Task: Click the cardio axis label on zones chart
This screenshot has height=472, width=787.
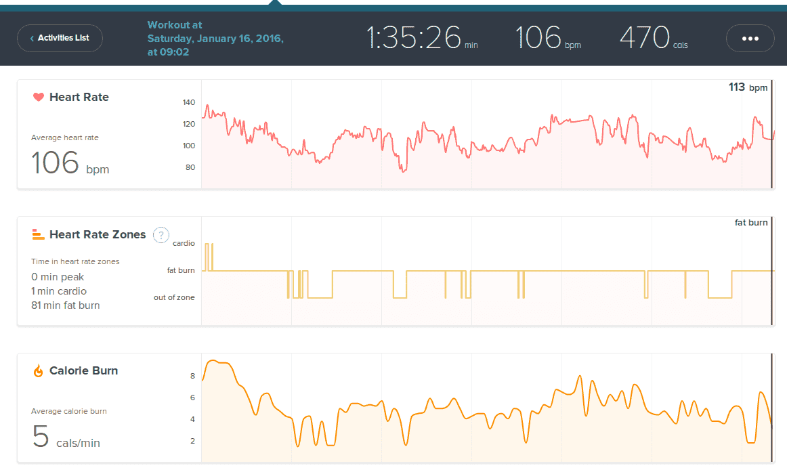Action: click(x=184, y=243)
